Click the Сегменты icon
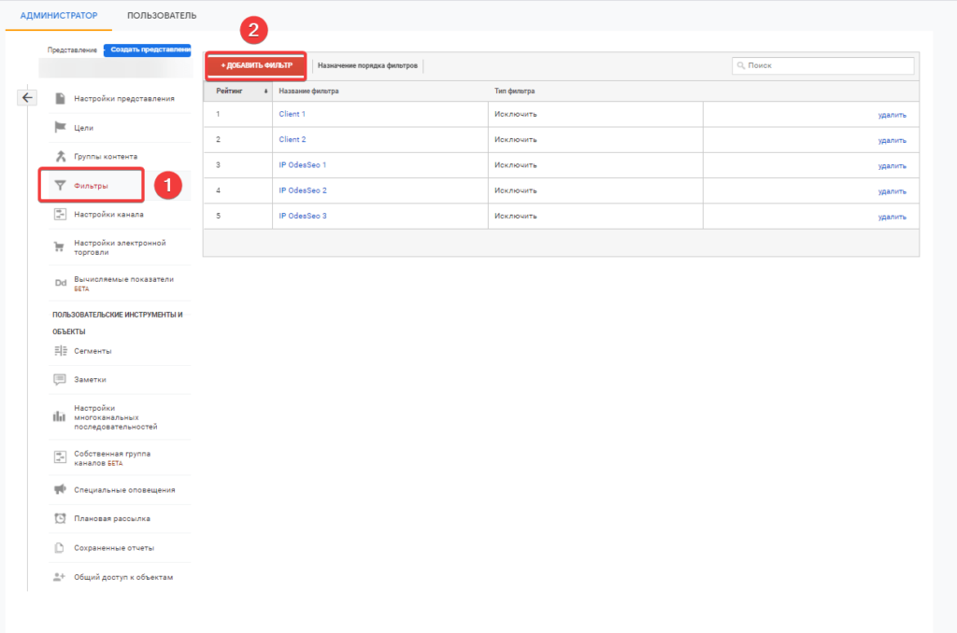Image resolution: width=957 pixels, height=633 pixels. click(60, 351)
